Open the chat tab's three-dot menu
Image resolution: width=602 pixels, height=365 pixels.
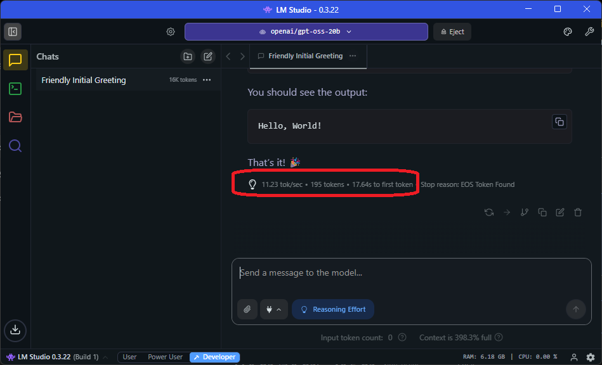353,56
